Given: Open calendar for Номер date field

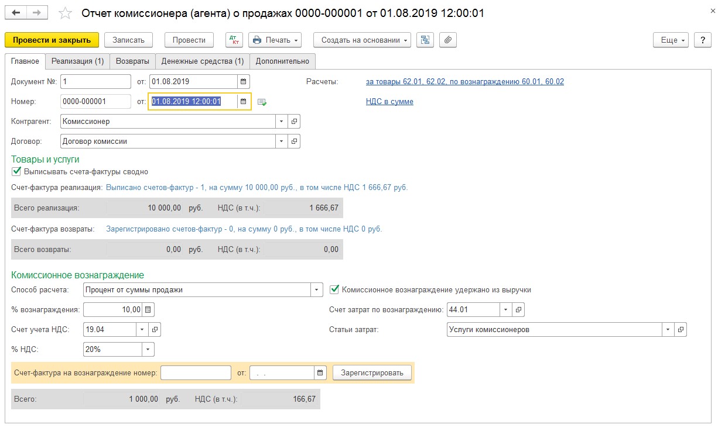Looking at the screenshot, I should (244, 101).
